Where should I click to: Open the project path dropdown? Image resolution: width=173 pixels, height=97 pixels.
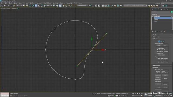(x=135, y=6)
